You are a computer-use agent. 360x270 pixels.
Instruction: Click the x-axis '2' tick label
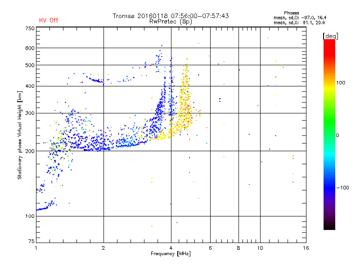coord(103,248)
